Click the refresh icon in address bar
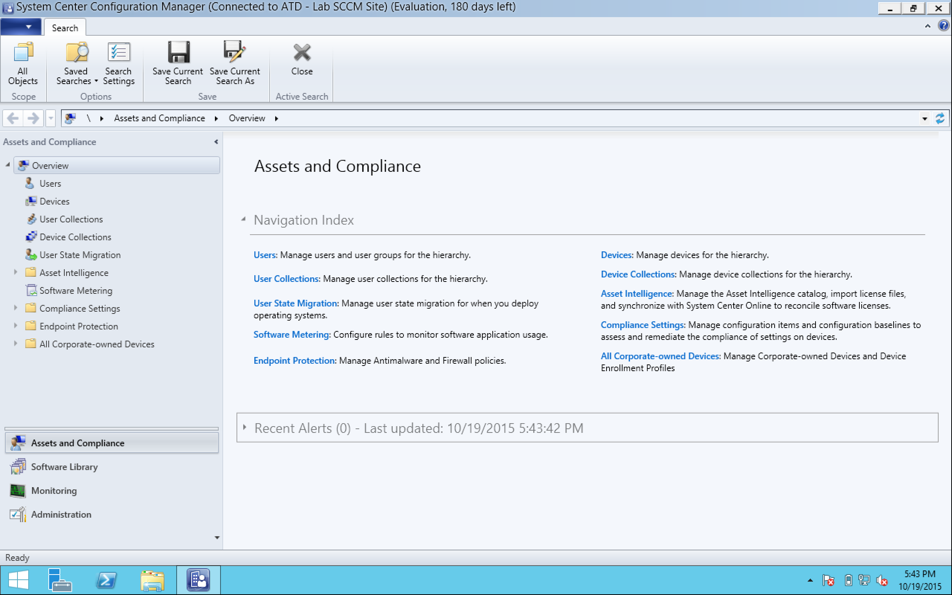The image size is (952, 595). (940, 118)
